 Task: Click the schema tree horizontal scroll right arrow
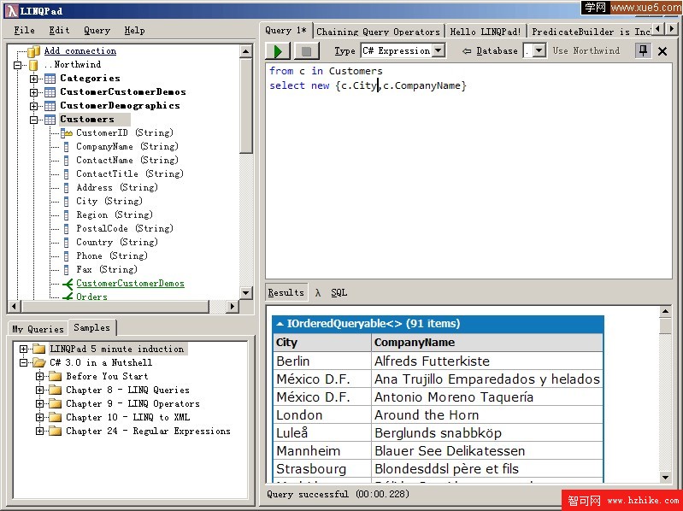click(x=233, y=307)
